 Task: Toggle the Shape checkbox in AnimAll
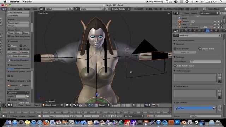(9, 46)
